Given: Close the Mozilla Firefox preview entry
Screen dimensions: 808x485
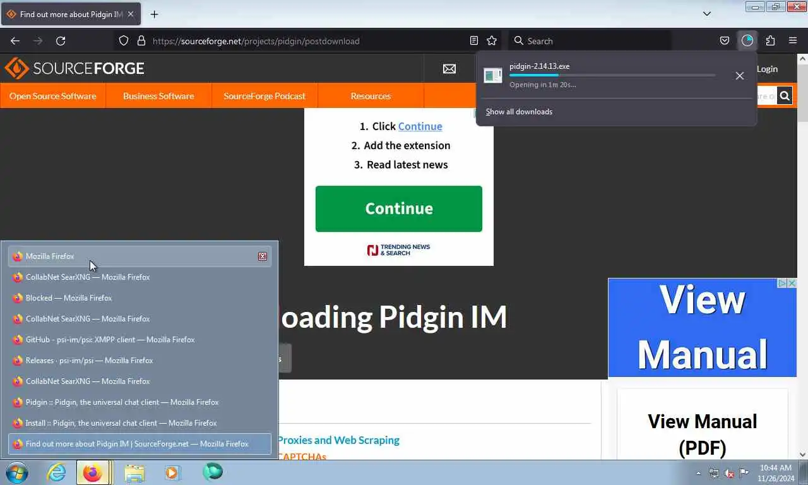Looking at the screenshot, I should pos(263,256).
